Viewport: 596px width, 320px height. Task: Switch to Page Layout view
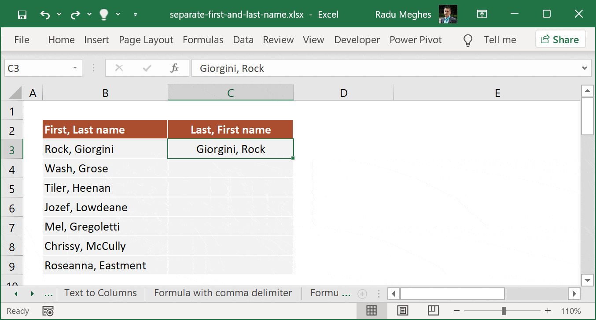pyautogui.click(x=402, y=310)
